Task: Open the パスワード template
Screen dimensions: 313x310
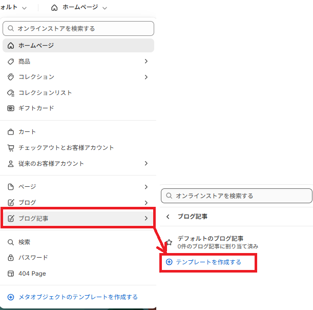Action: [33, 258]
